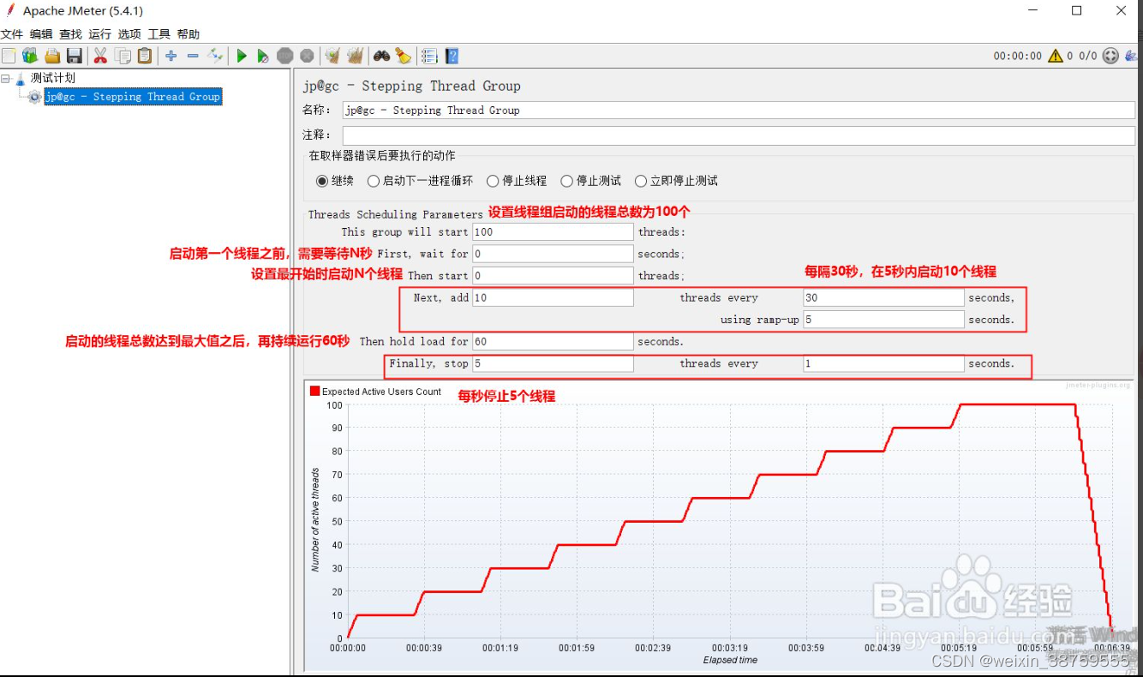Save the test plan with floppy icon
1143x677 pixels.
[x=75, y=56]
